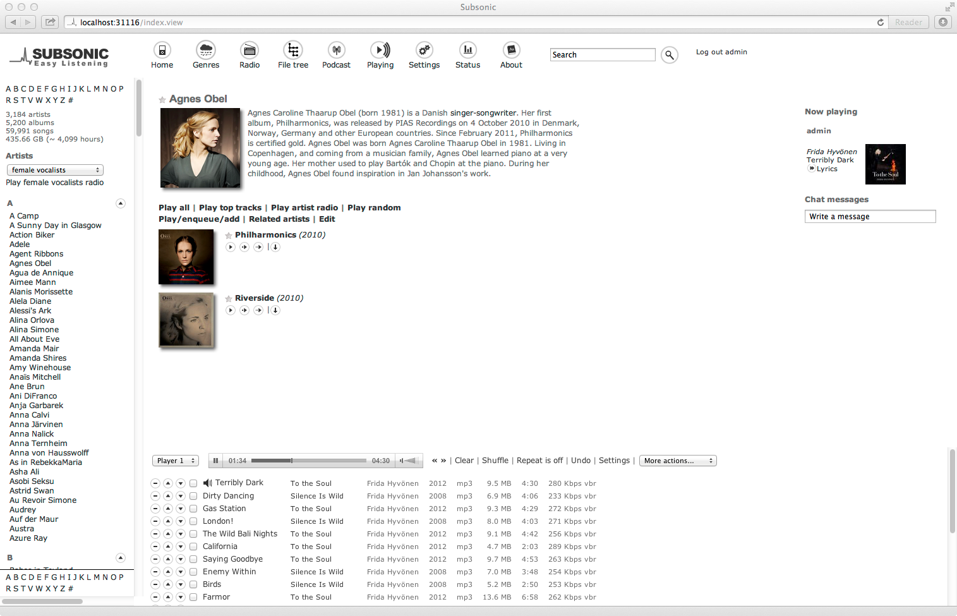This screenshot has height=616, width=957.
Task: Toggle Repeat is off
Action: (x=540, y=461)
